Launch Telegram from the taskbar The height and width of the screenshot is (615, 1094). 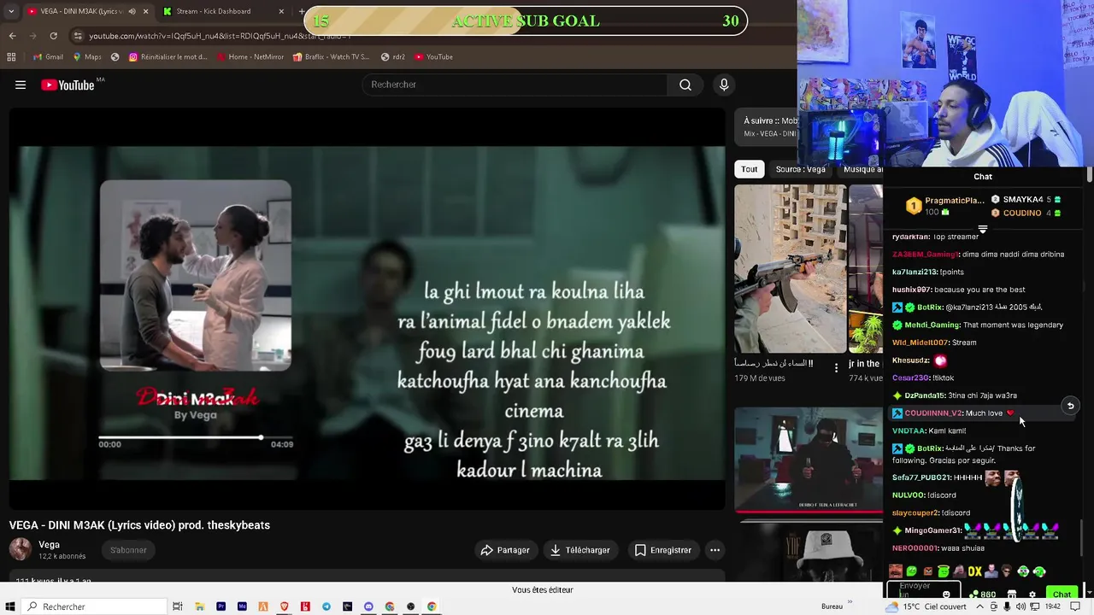(326, 606)
